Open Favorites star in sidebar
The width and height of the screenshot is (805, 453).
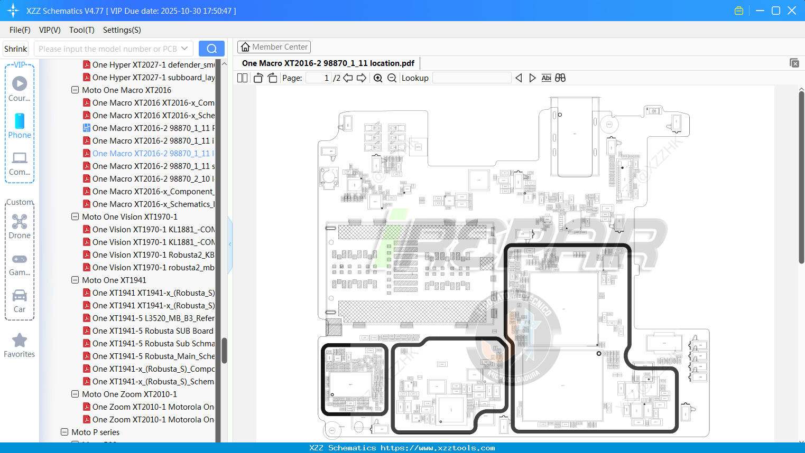coord(20,345)
